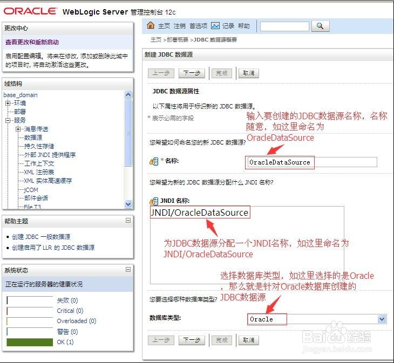Click the record image icon beside 记录
This screenshot has height=363, width=394.
pyautogui.click(x=215, y=25)
